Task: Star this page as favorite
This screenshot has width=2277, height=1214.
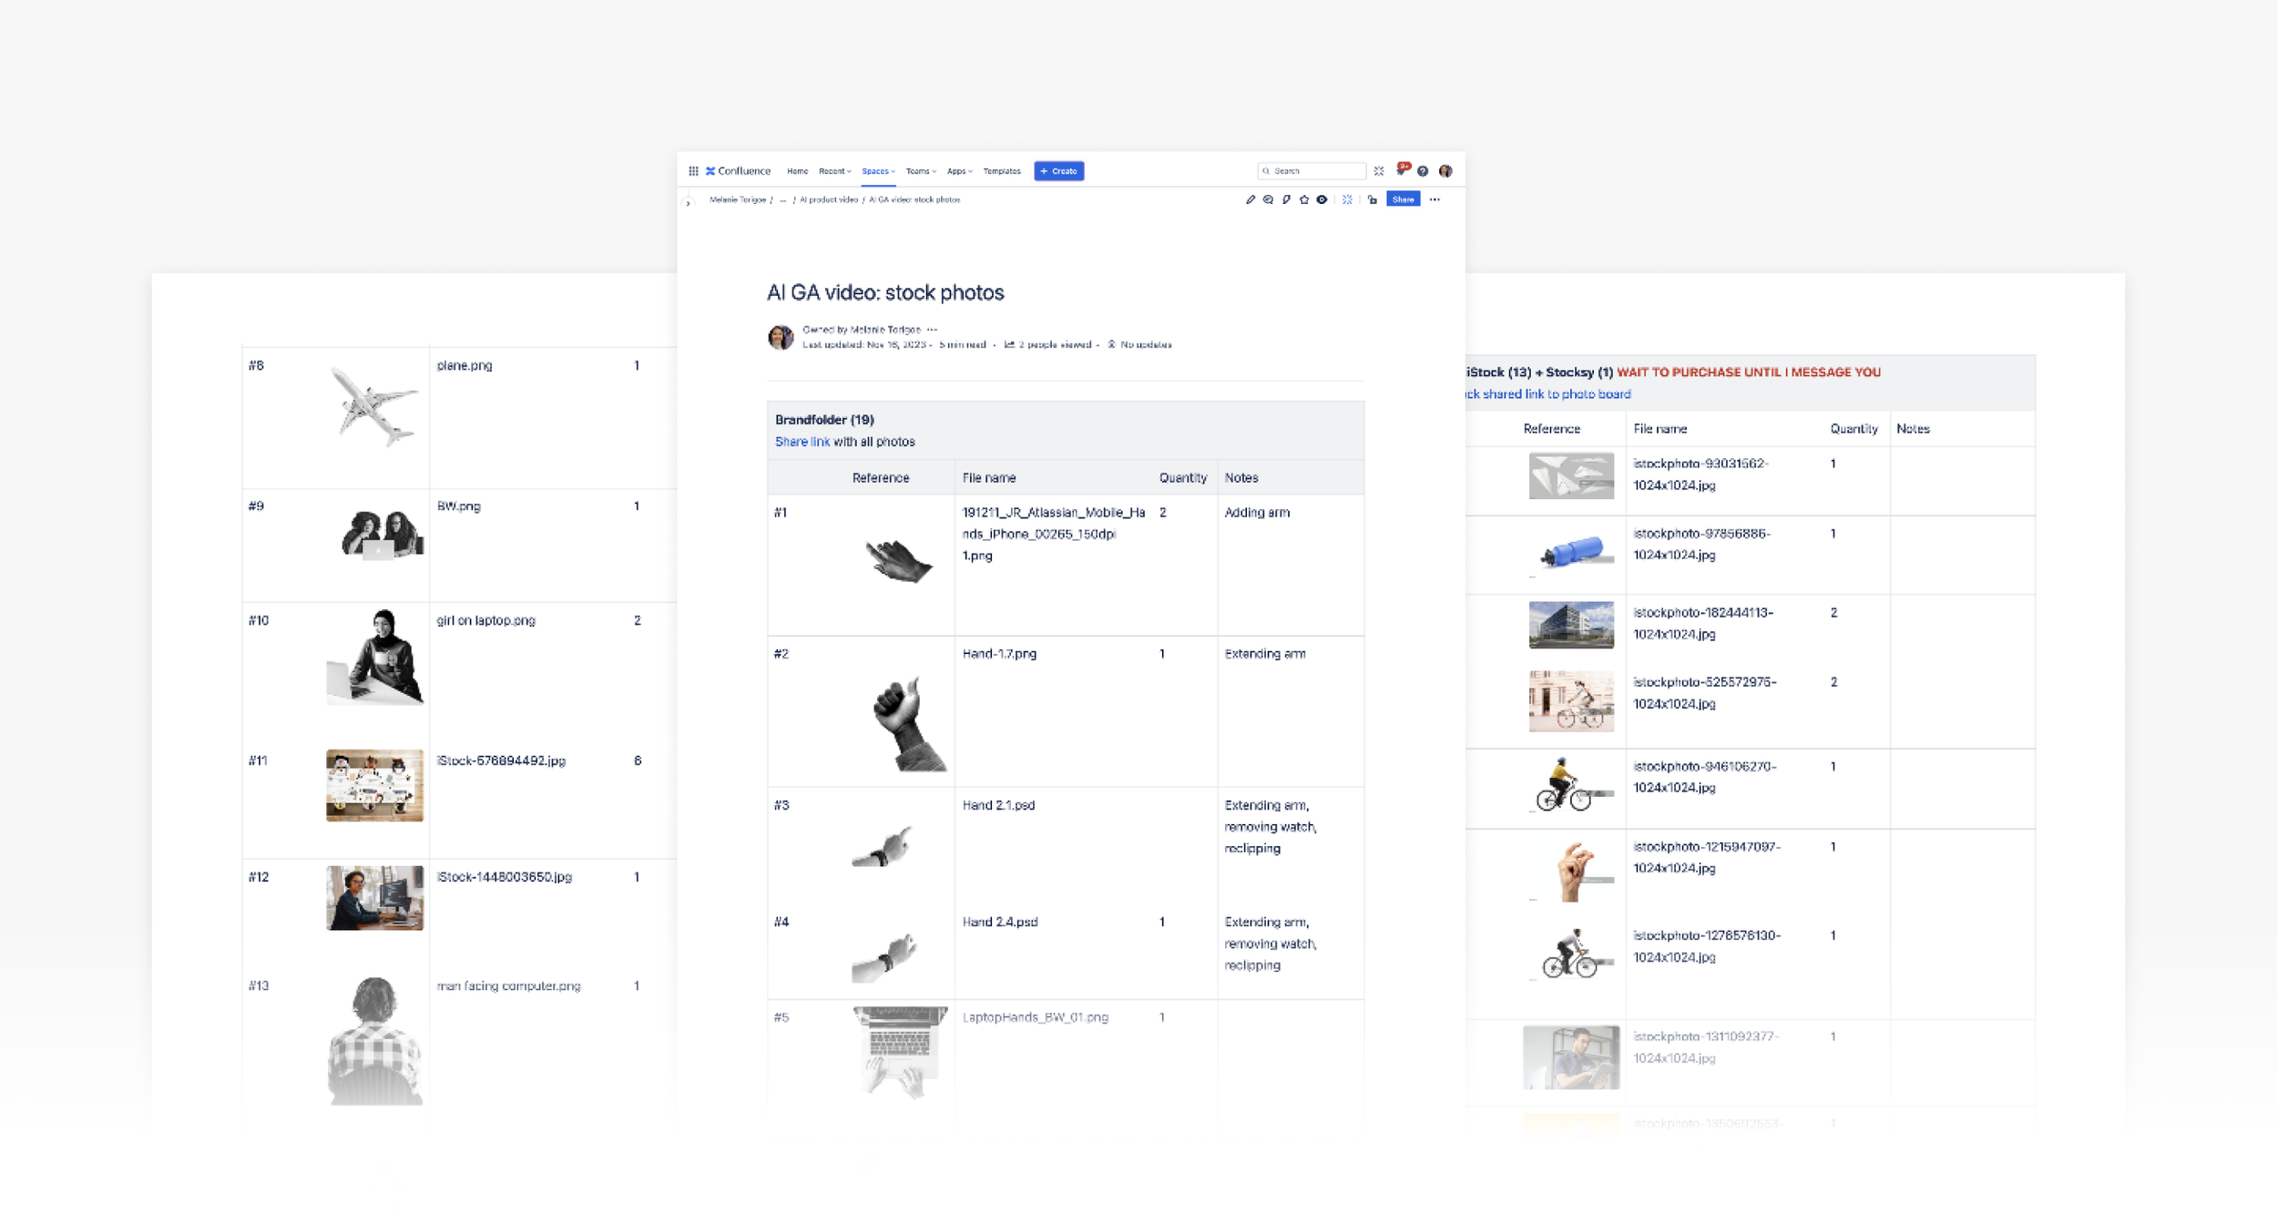Action: tap(1304, 199)
